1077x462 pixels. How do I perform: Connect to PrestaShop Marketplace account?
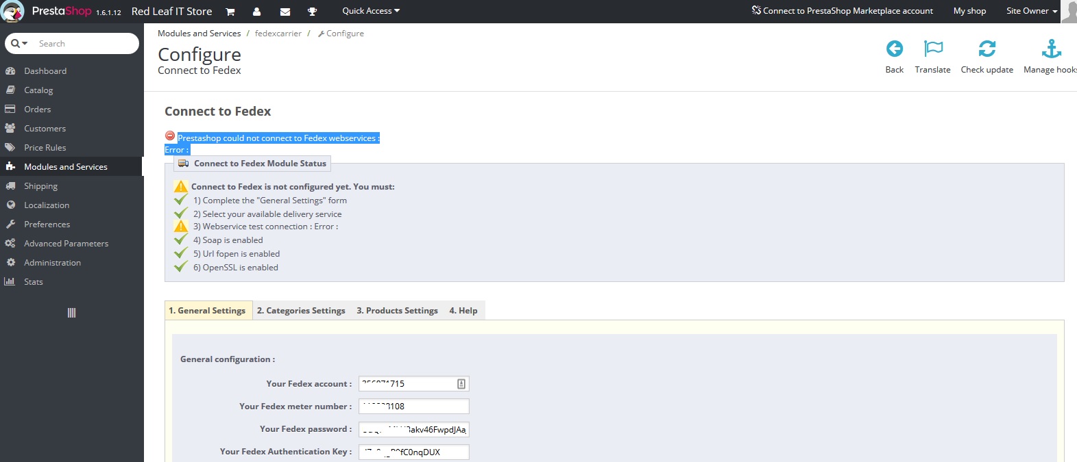[843, 11]
